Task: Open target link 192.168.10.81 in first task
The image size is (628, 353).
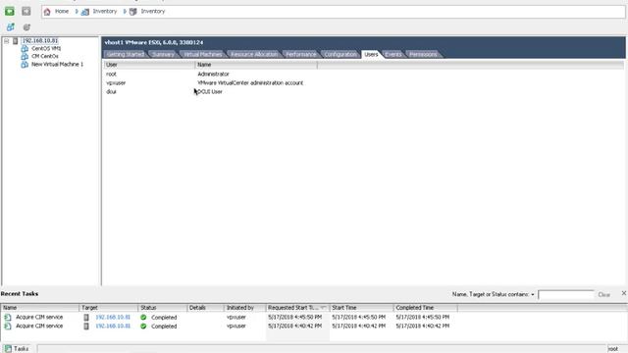Action: click(x=113, y=317)
